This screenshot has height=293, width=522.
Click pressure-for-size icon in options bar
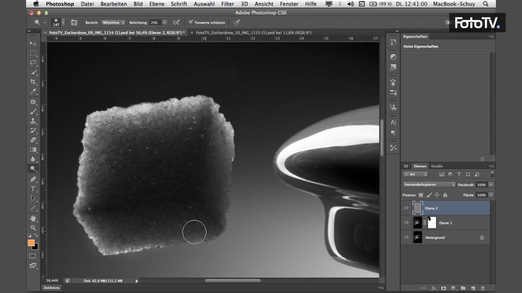tap(237, 22)
